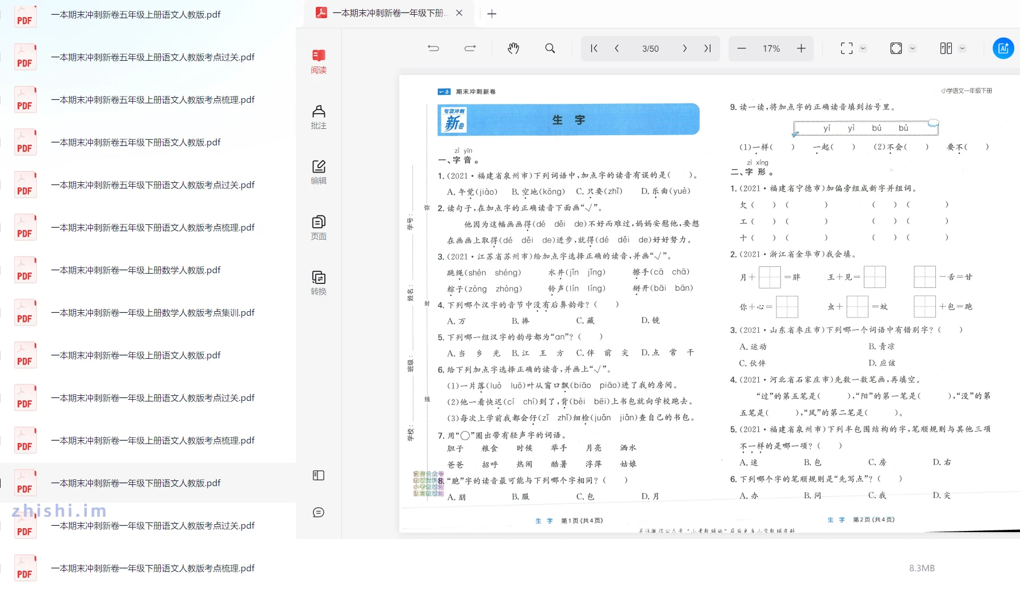Click the undo arrow in the toolbar

pos(433,48)
